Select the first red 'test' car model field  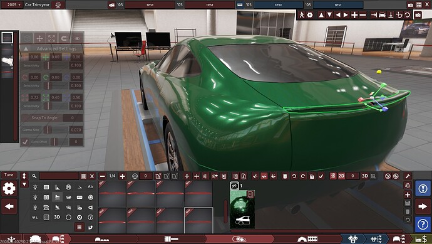pos(150,4)
